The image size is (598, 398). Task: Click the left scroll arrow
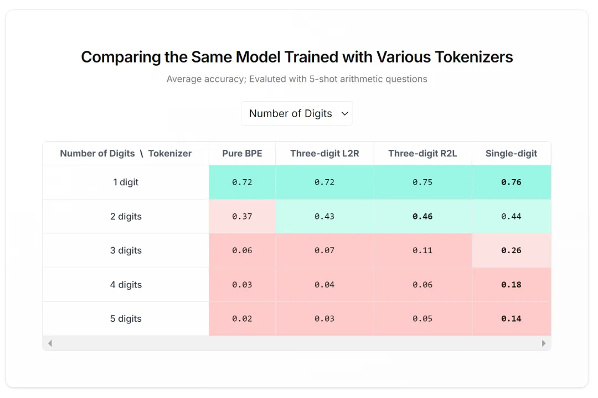[50, 343]
